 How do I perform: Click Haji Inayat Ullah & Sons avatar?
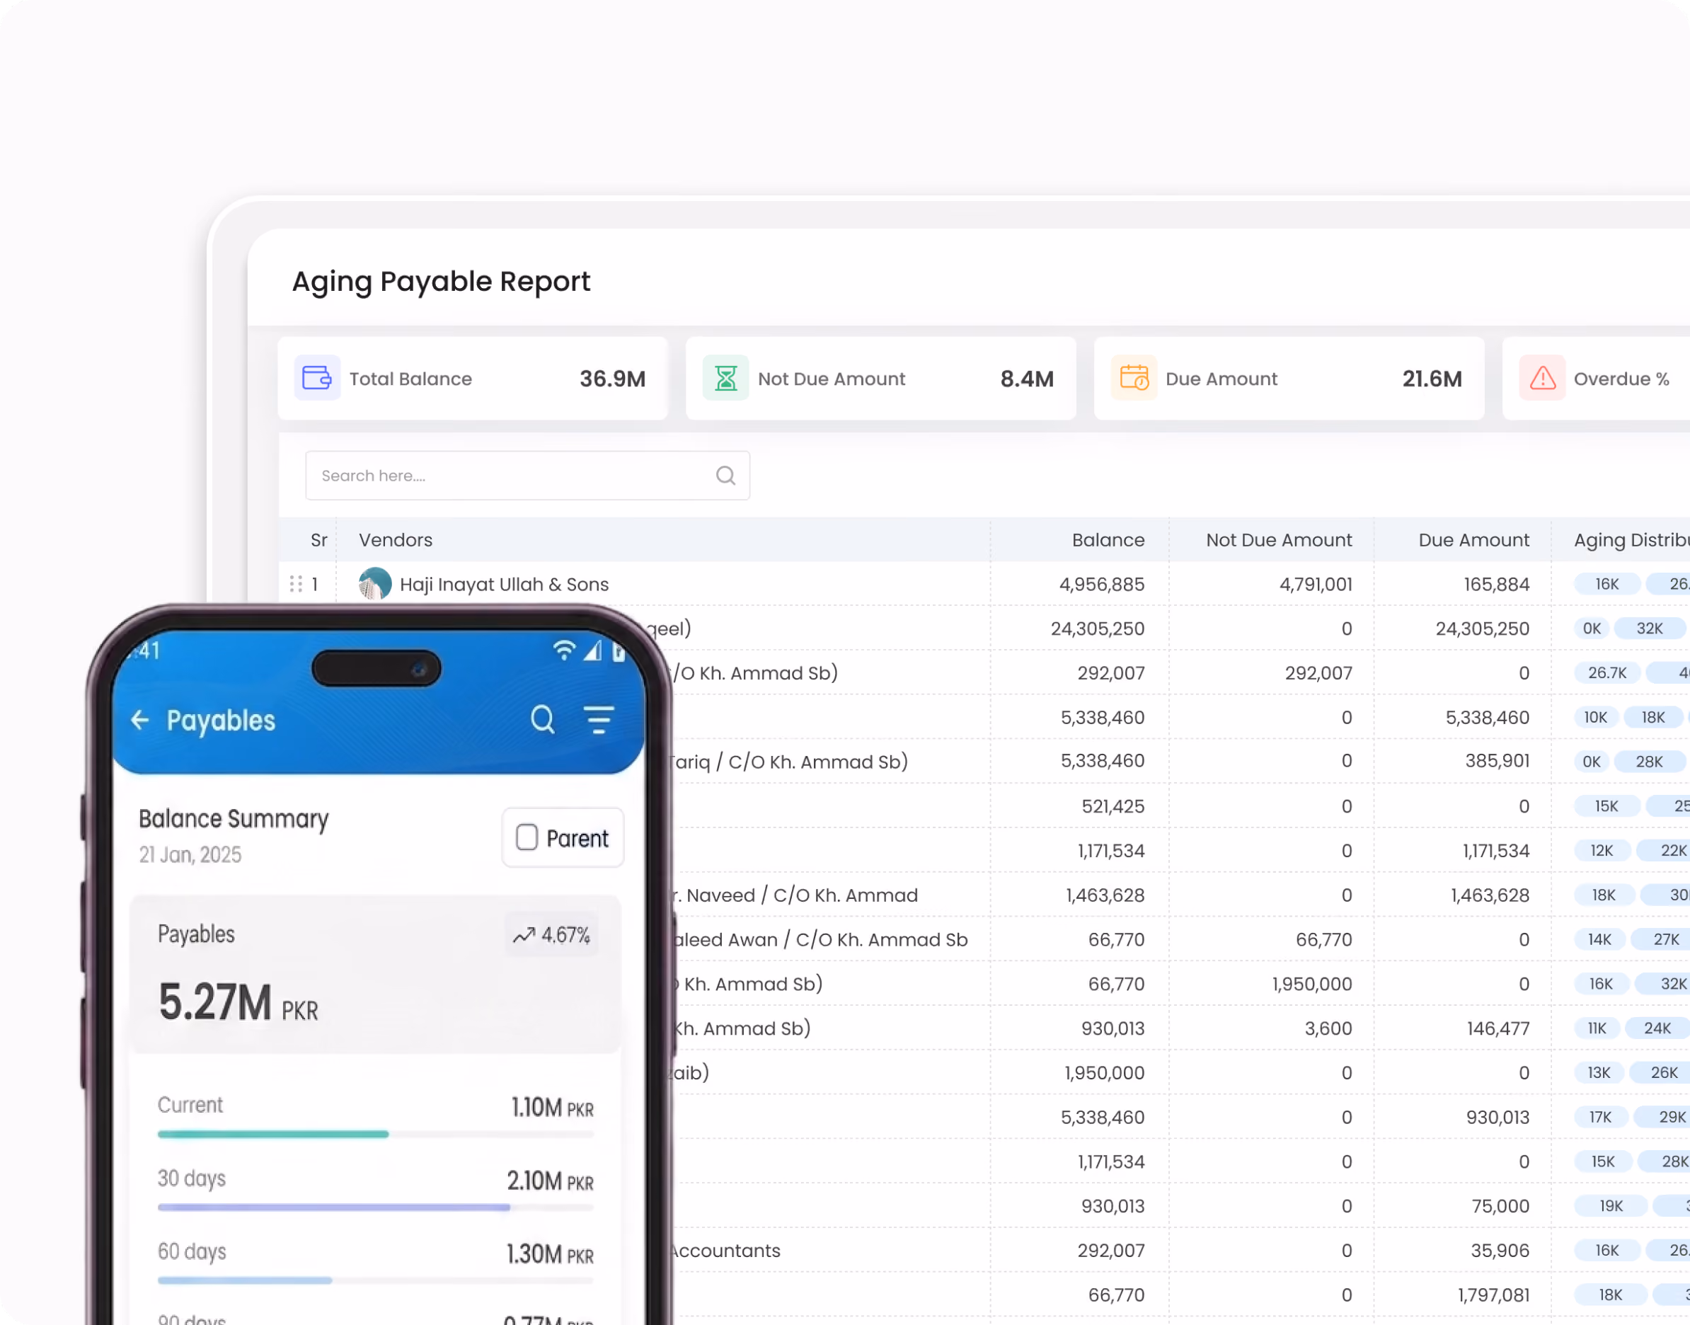pyautogui.click(x=374, y=583)
